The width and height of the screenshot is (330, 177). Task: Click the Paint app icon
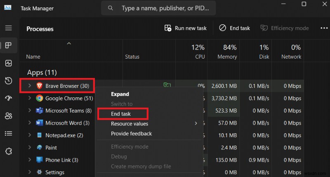[x=39, y=147]
